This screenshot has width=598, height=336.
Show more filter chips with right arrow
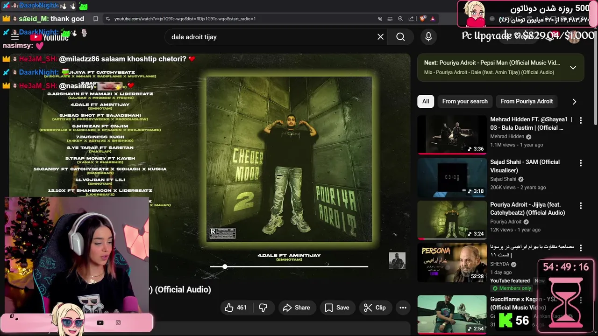coord(574,101)
